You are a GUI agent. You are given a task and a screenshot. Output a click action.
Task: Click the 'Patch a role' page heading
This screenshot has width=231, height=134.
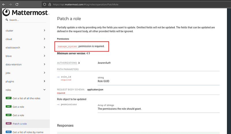tap(69, 19)
